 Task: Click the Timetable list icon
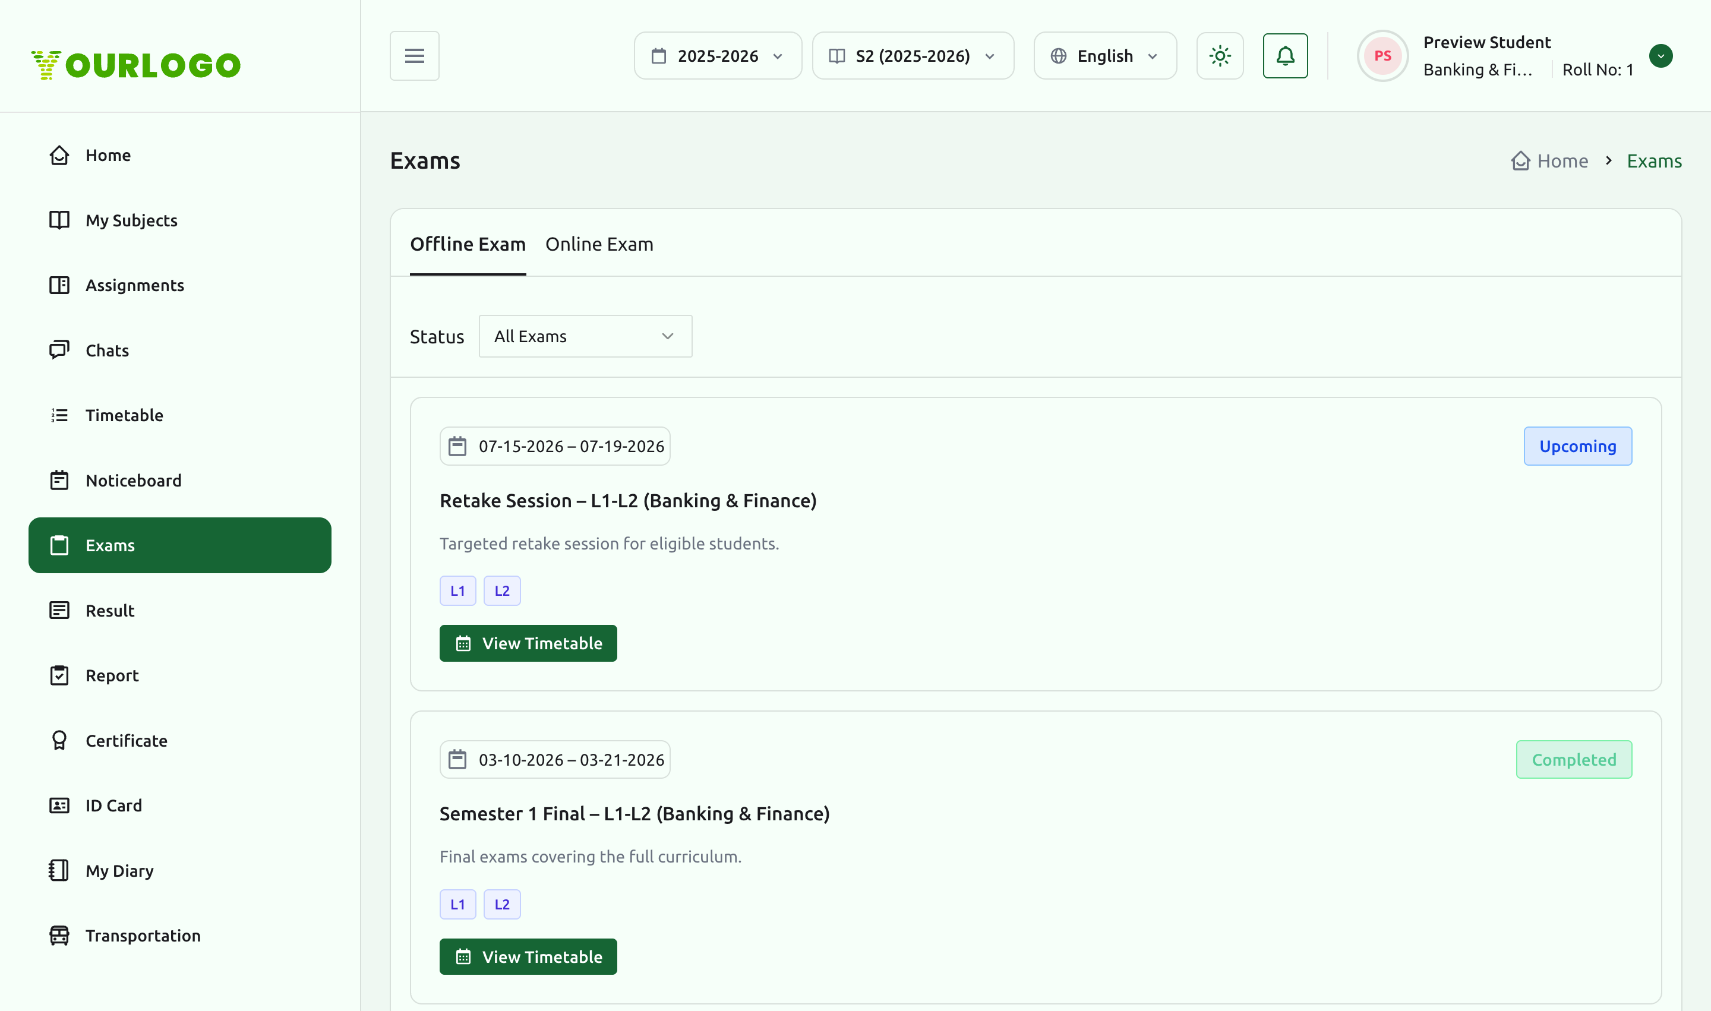59,415
